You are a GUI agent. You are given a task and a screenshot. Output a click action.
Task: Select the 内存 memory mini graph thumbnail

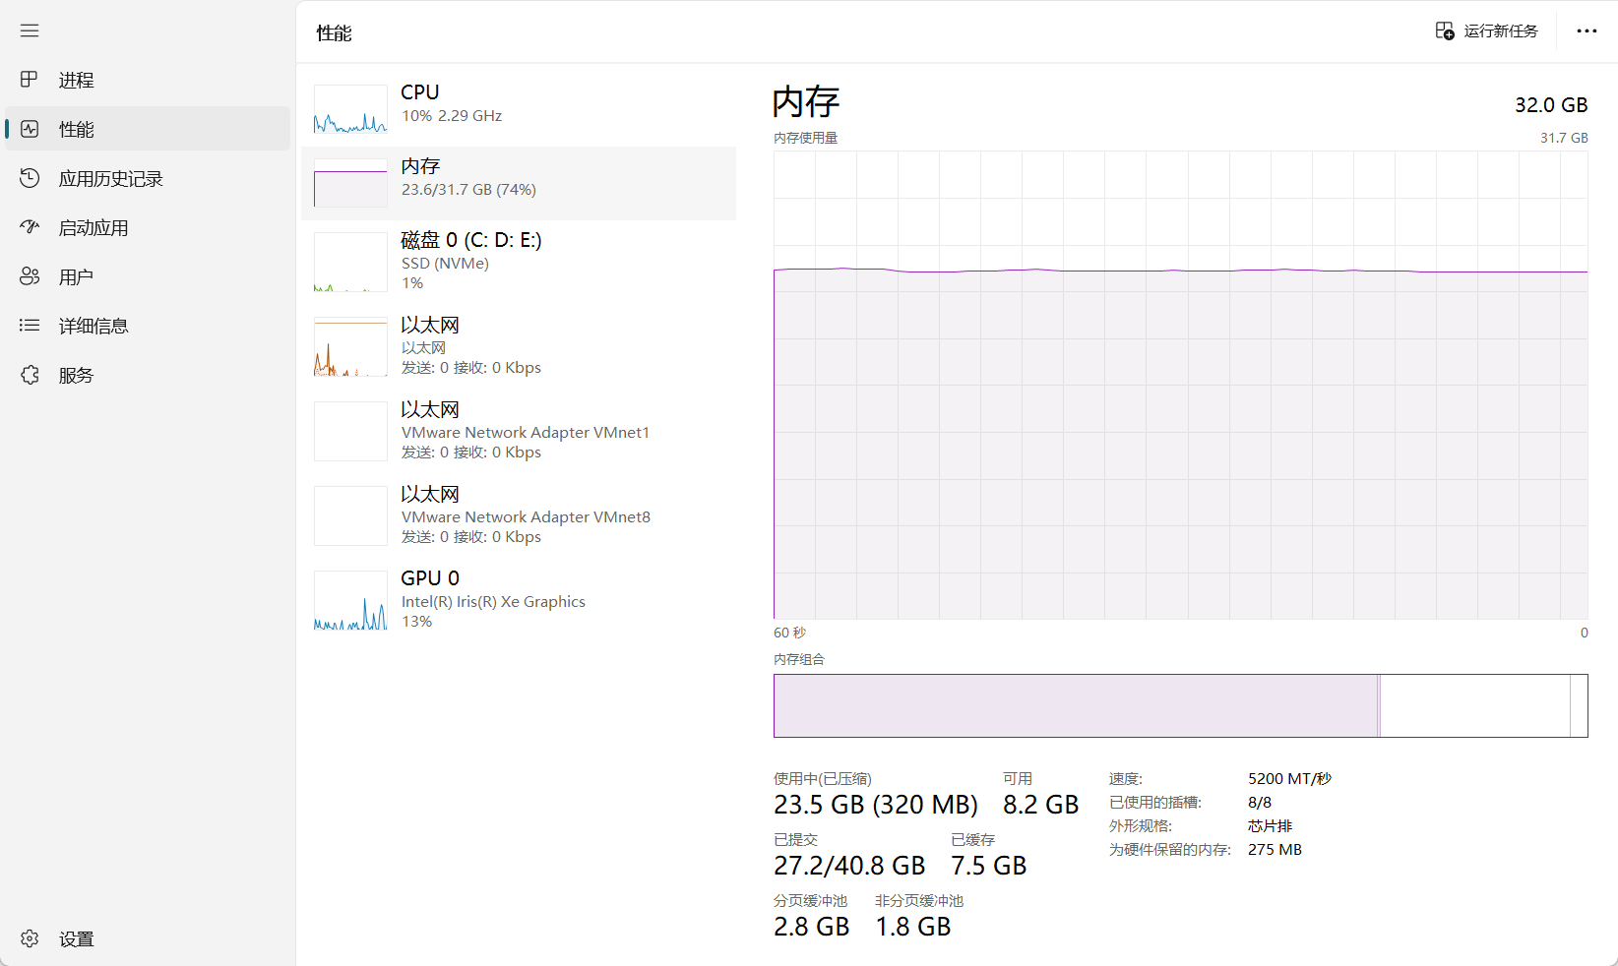point(350,183)
